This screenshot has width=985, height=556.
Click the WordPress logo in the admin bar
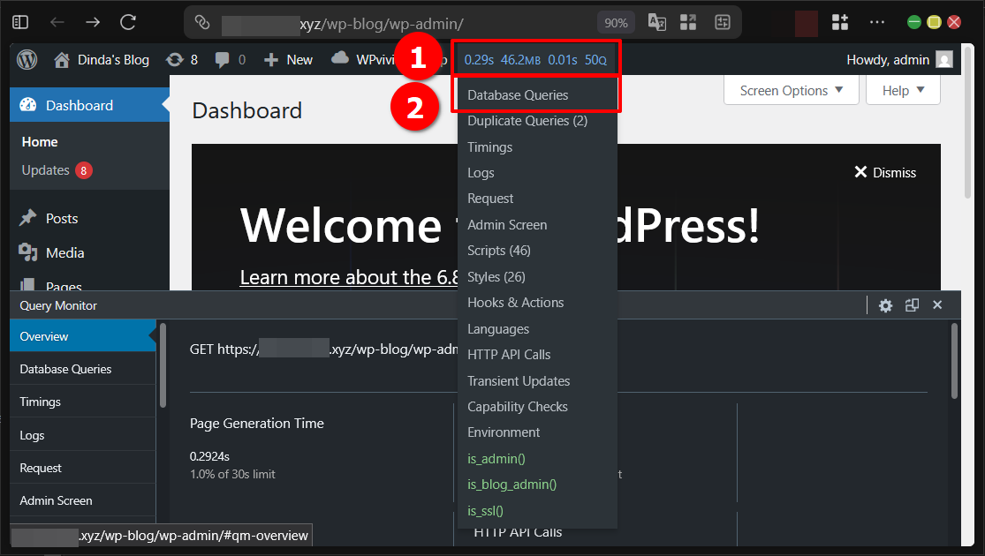coord(27,59)
